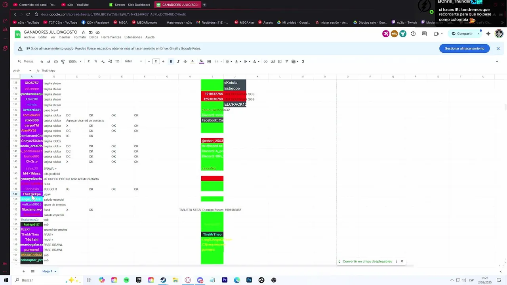The image size is (507, 285).
Task: Add a new sheet with plus button
Action: pyautogui.click(x=23, y=271)
